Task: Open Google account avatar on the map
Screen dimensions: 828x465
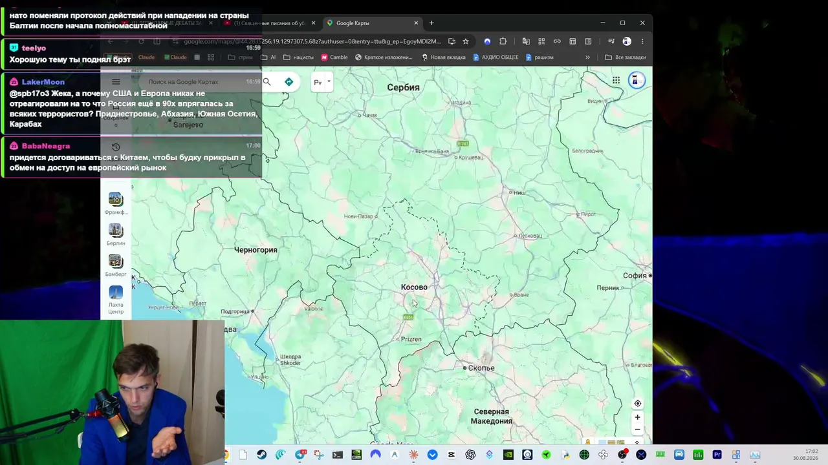Action: (636, 80)
